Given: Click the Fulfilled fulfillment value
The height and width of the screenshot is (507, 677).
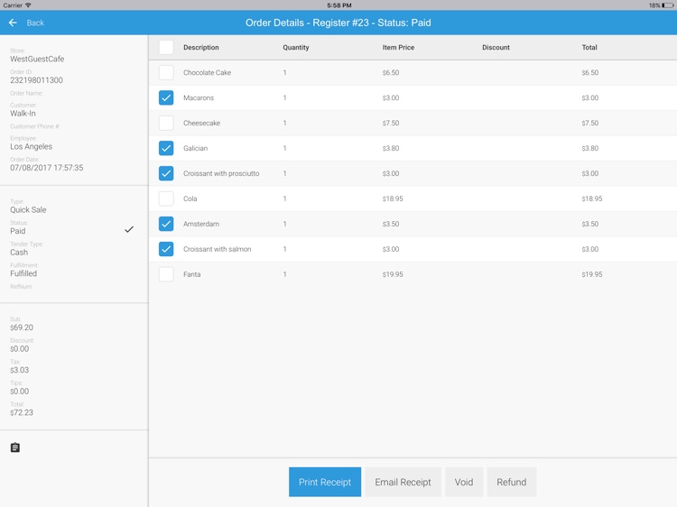Looking at the screenshot, I should pyautogui.click(x=23, y=273).
